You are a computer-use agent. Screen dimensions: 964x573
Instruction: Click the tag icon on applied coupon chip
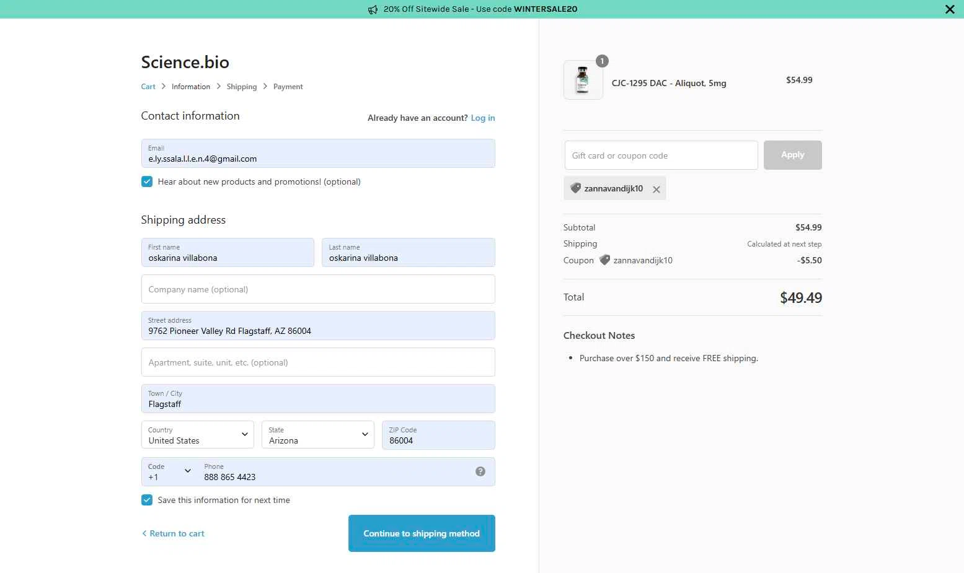point(575,188)
